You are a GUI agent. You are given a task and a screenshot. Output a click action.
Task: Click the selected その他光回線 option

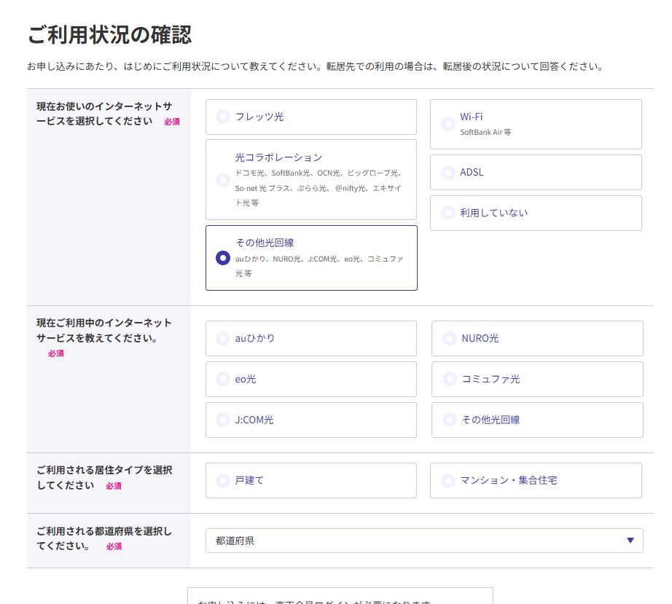[310, 258]
